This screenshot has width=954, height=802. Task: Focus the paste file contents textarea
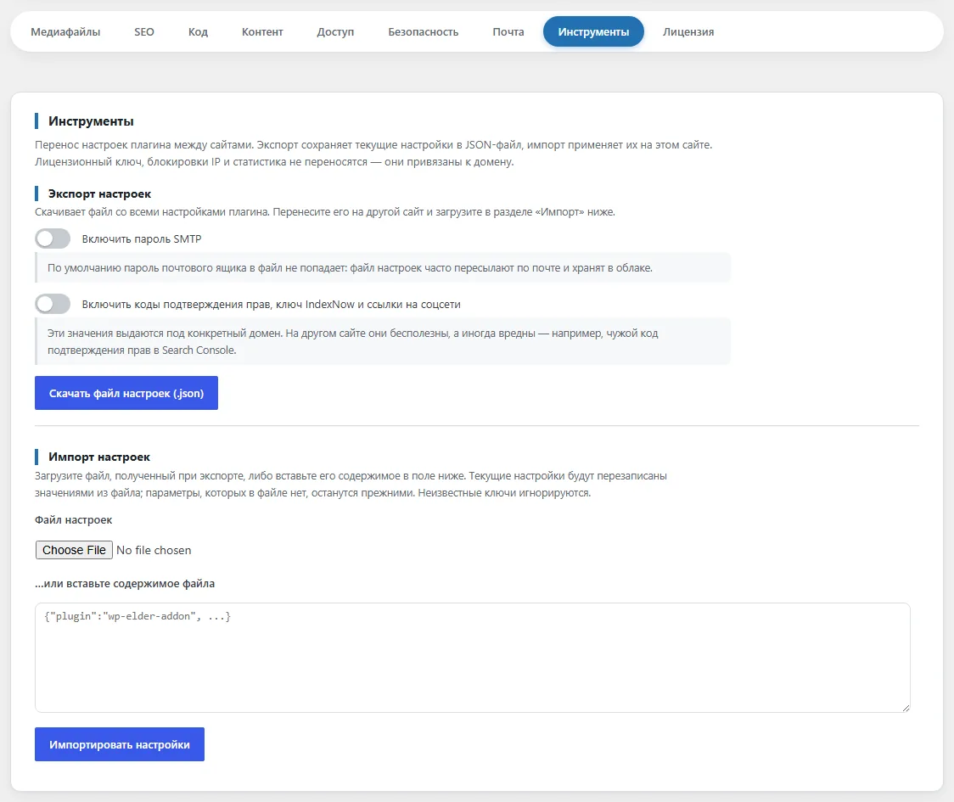(473, 658)
